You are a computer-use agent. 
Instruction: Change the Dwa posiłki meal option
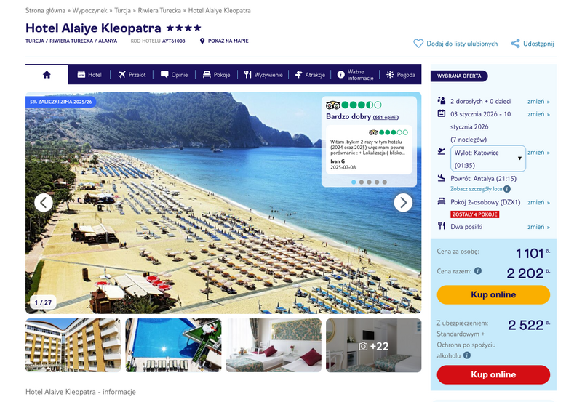click(538, 227)
